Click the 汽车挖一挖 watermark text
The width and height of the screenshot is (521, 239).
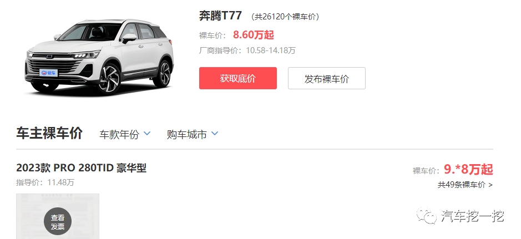pyautogui.click(x=473, y=216)
